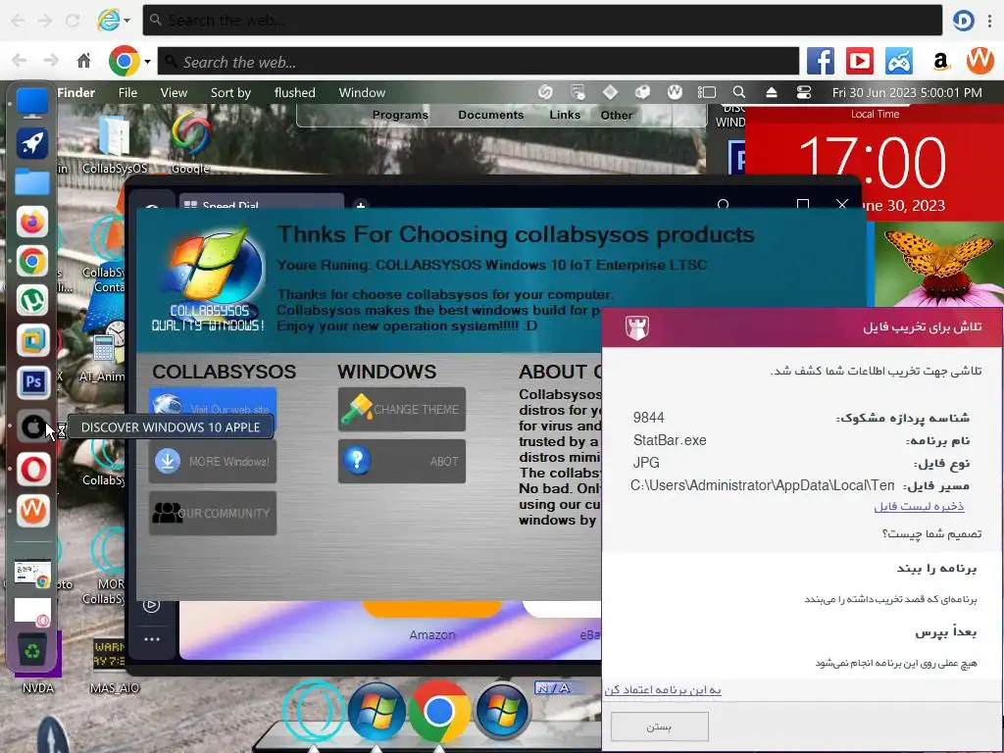Image resolution: width=1004 pixels, height=753 pixels.
Task: Open the CollabSysOS desktop folder
Action: click(115, 144)
